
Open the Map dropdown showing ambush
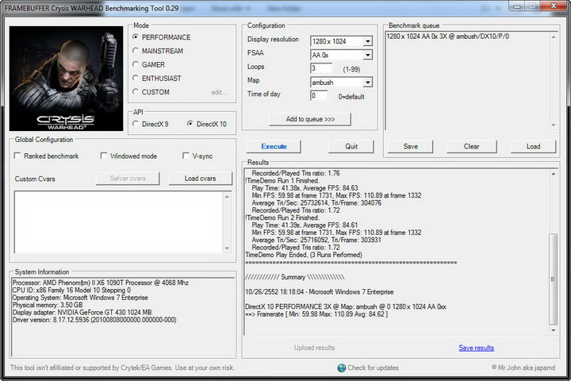[x=367, y=83]
